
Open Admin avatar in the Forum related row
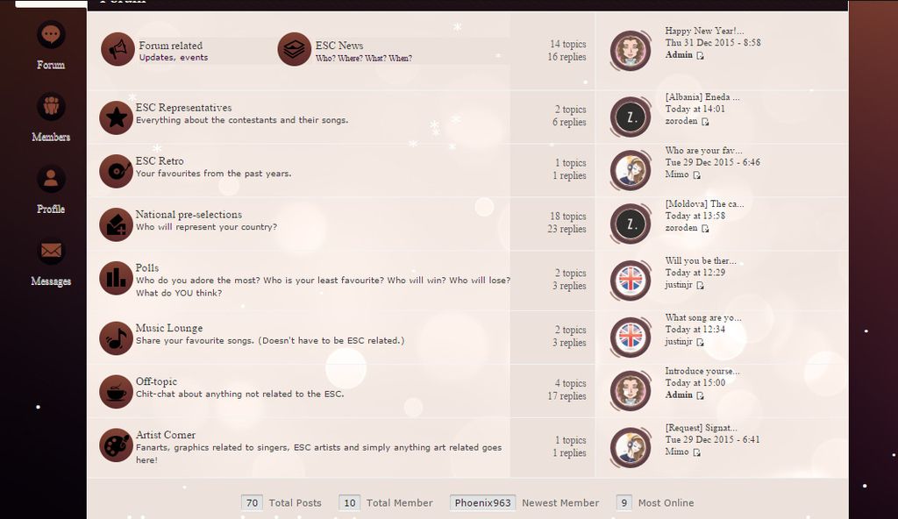pos(631,51)
